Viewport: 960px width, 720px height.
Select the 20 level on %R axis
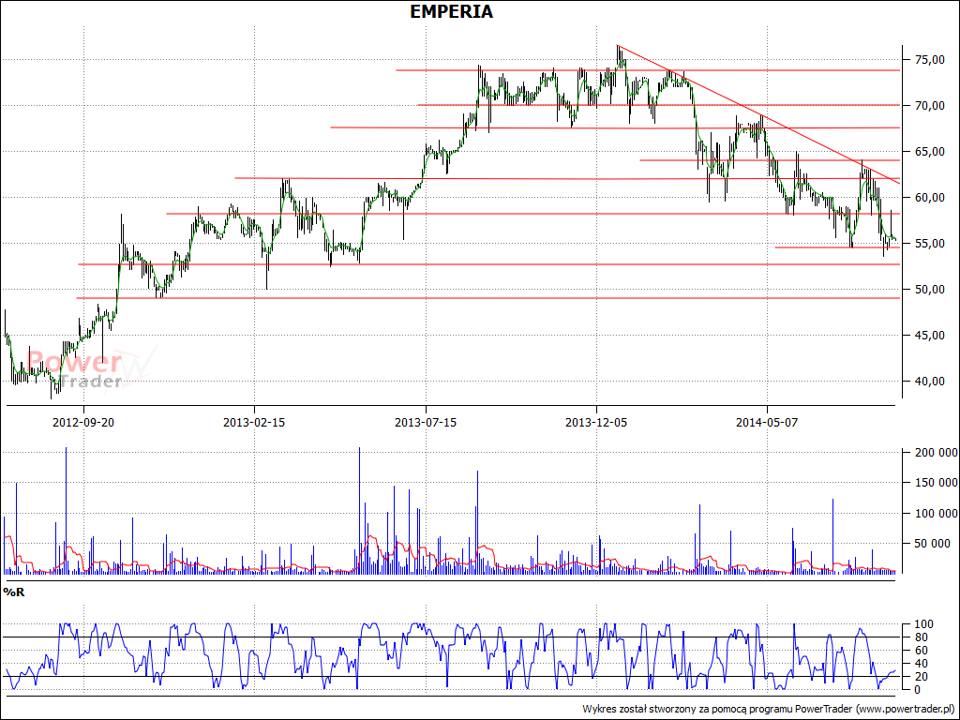[921, 677]
